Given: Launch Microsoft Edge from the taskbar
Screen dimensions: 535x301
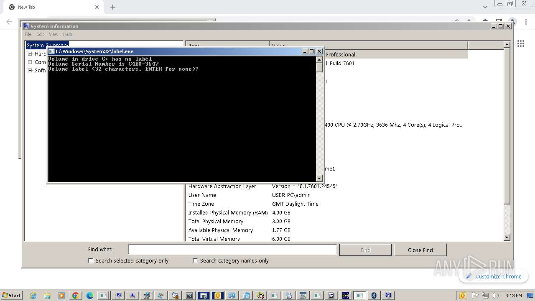Looking at the screenshot, I should coord(89,296).
